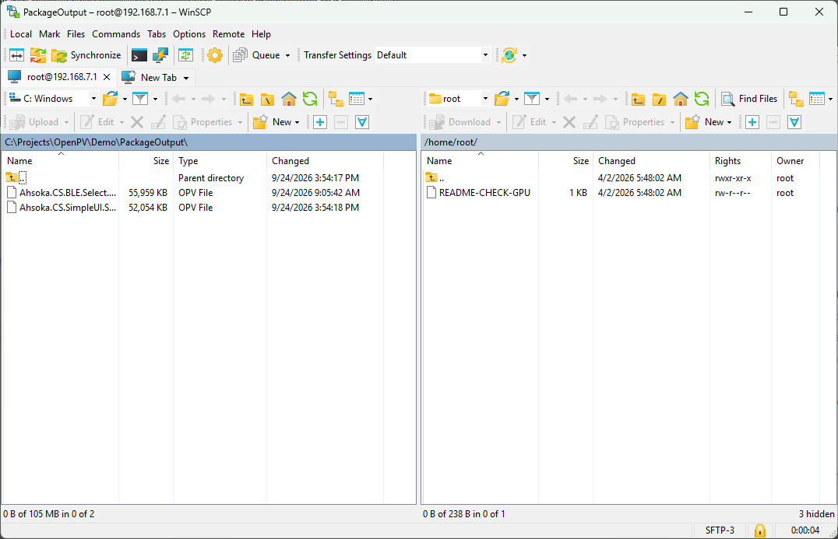Go to local root directory icon

click(267, 99)
